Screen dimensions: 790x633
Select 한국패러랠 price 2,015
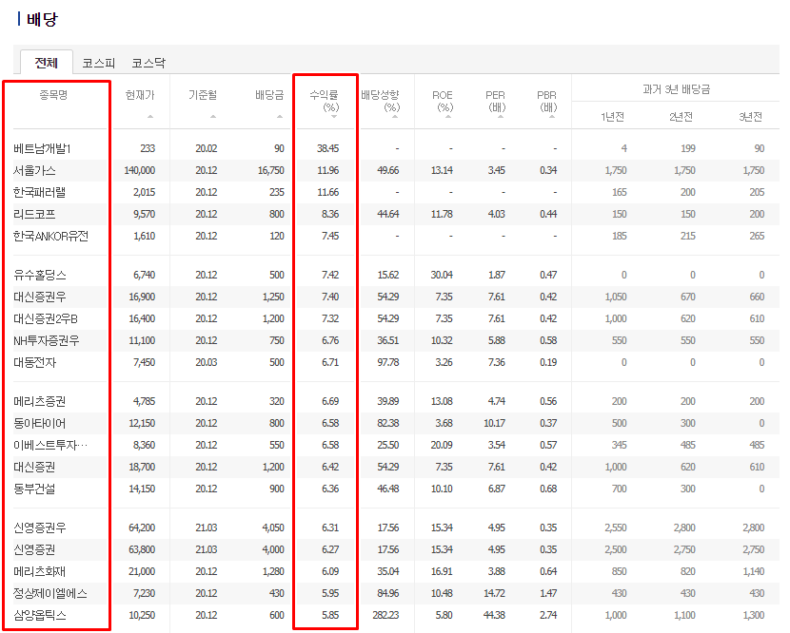pos(144,192)
